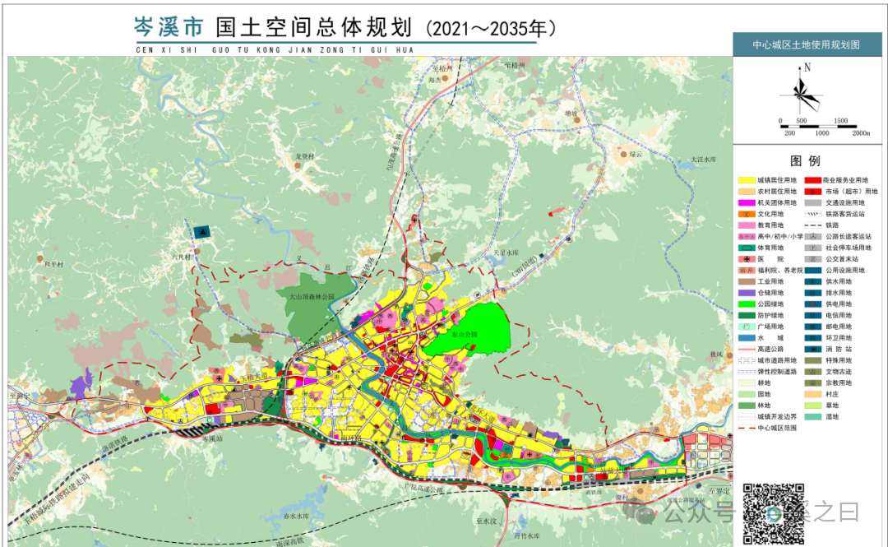The image size is (888, 547).
Task: Pick the purple 仓储用地 legend swatch
Action: tap(747, 293)
